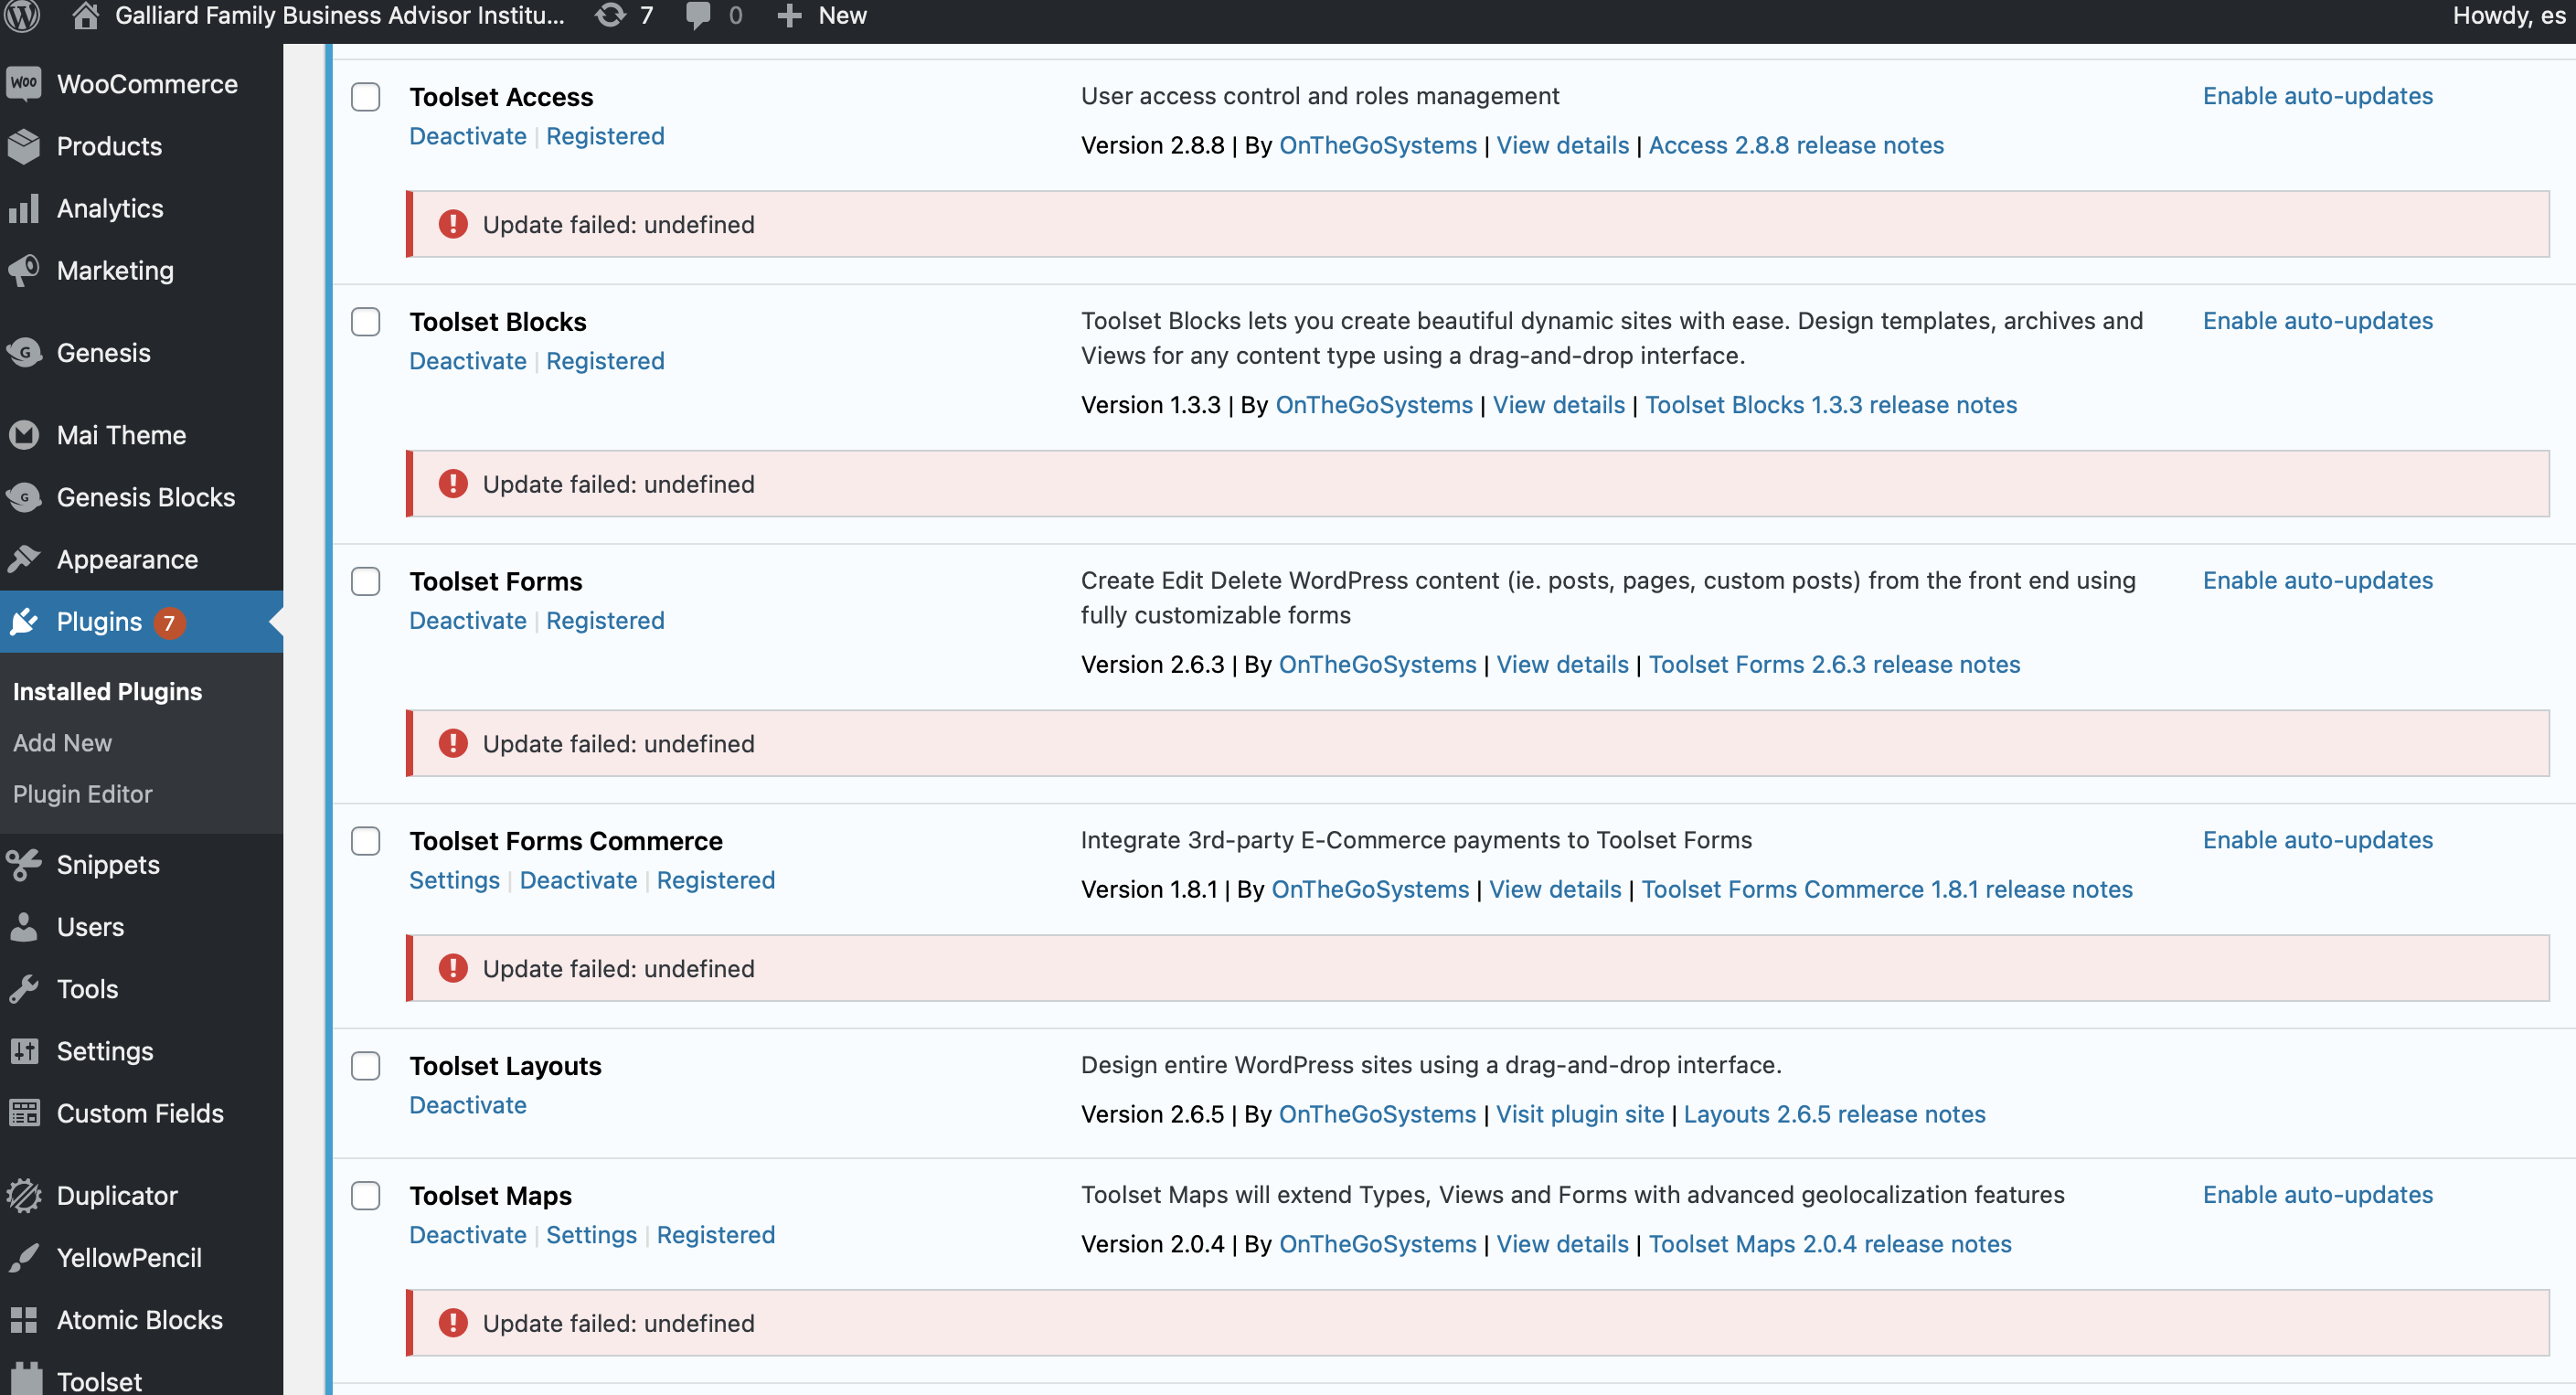Deactivate the Toolset Access plugin
The width and height of the screenshot is (2576, 1395).
coord(467,136)
